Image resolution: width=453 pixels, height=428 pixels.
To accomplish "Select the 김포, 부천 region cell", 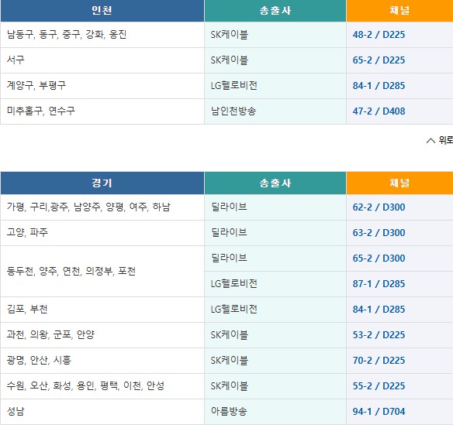I will [x=102, y=310].
